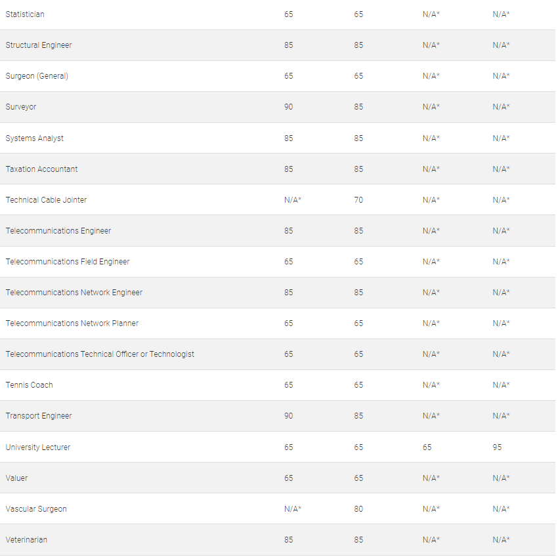Image resolution: width=558 pixels, height=557 pixels.
Task: Select the Structural Engineer row label
Action: [x=39, y=45]
